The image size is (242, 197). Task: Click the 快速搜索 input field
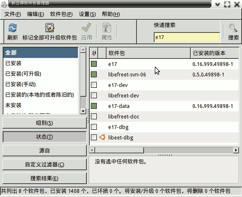(187, 37)
